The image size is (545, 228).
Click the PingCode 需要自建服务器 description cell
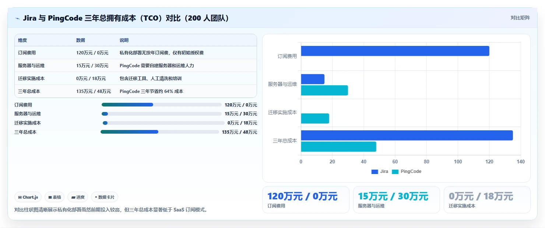(x=157, y=66)
